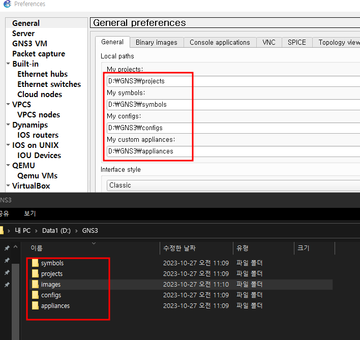Collapse the QEMU tree section
The image size is (360, 340).
pyautogui.click(x=8, y=165)
